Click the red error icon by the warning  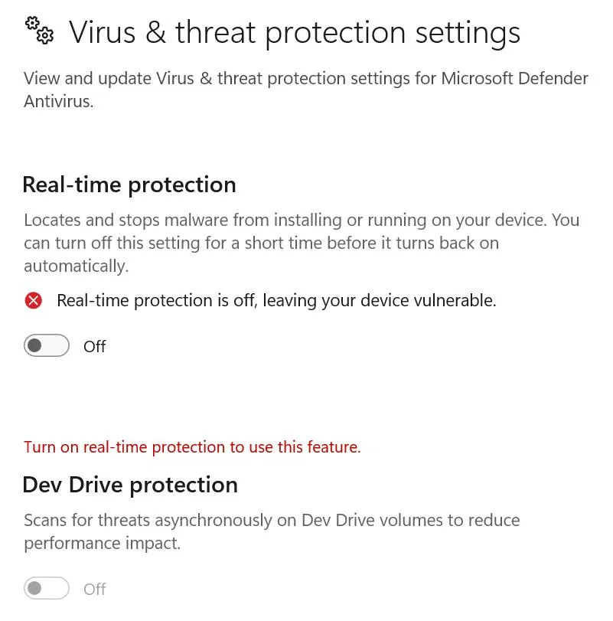[34, 301]
